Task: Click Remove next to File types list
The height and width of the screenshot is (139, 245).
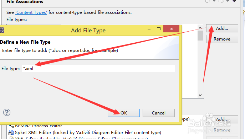Action: click(x=222, y=39)
